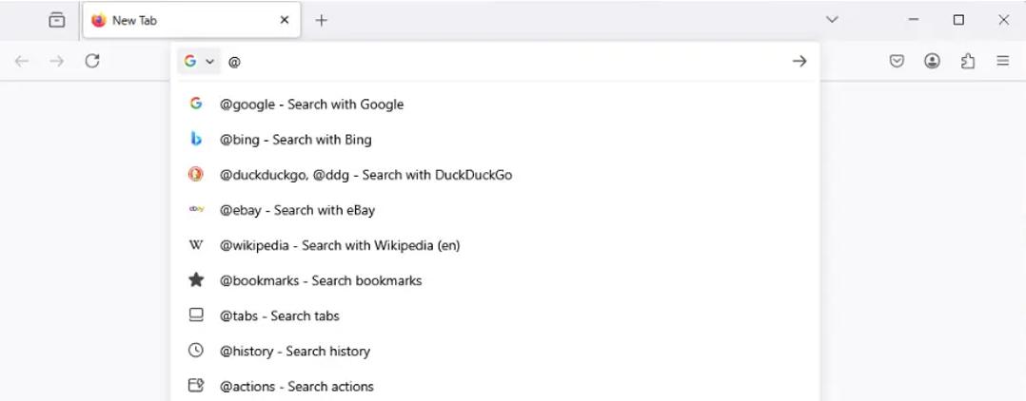Choose @bookmarks Search bookmarks option
Screen dimensions: 1026x401
(320, 280)
